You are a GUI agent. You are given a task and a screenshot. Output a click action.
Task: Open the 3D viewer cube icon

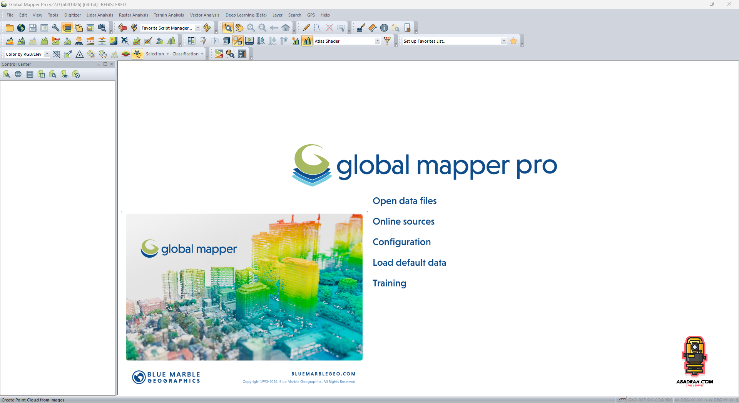tap(226, 41)
